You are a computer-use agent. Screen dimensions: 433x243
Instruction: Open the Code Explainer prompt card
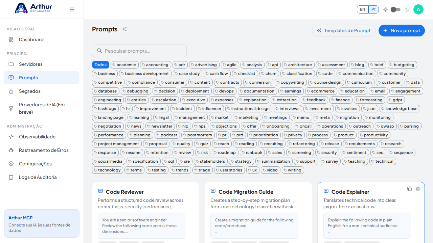[x=371, y=213]
